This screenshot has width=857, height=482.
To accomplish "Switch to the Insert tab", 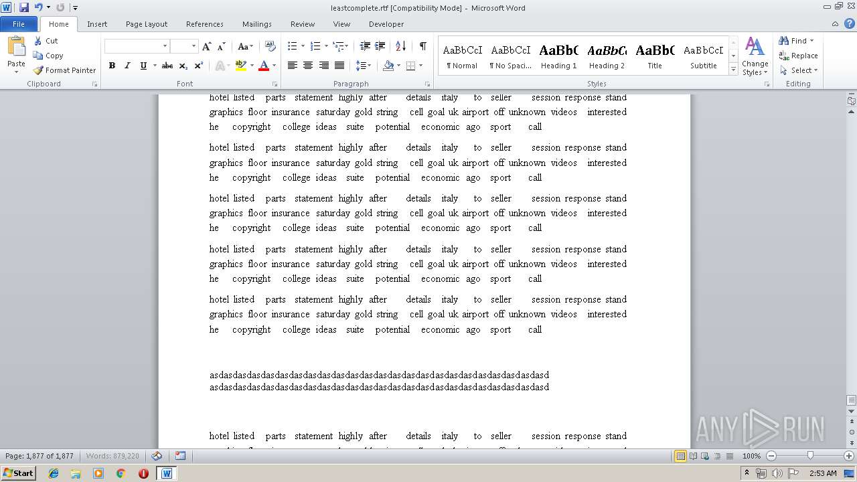I will (x=97, y=23).
